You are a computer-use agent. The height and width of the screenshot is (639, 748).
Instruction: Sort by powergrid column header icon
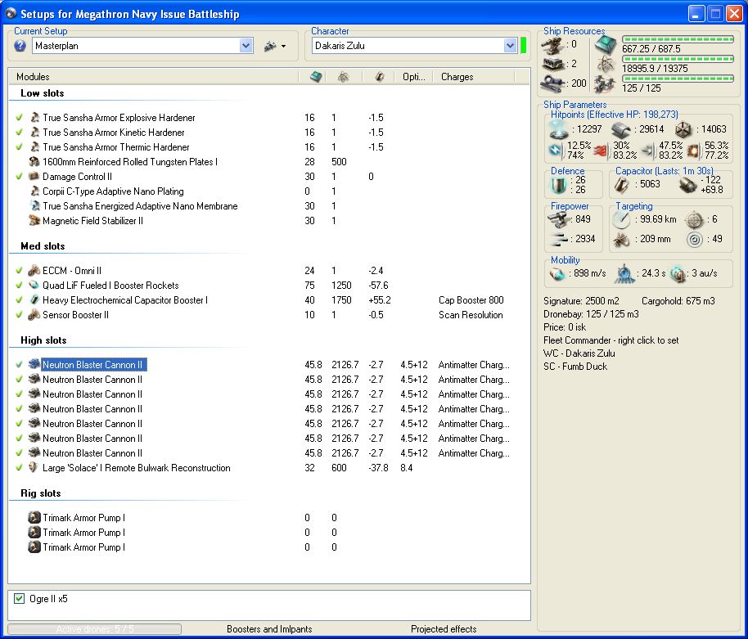(x=343, y=76)
